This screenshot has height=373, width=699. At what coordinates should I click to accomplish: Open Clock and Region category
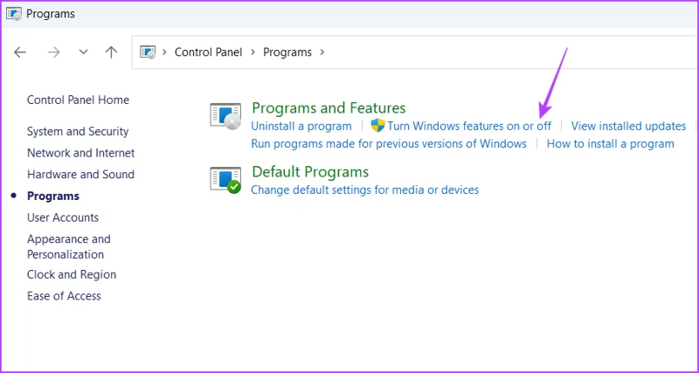pos(72,274)
